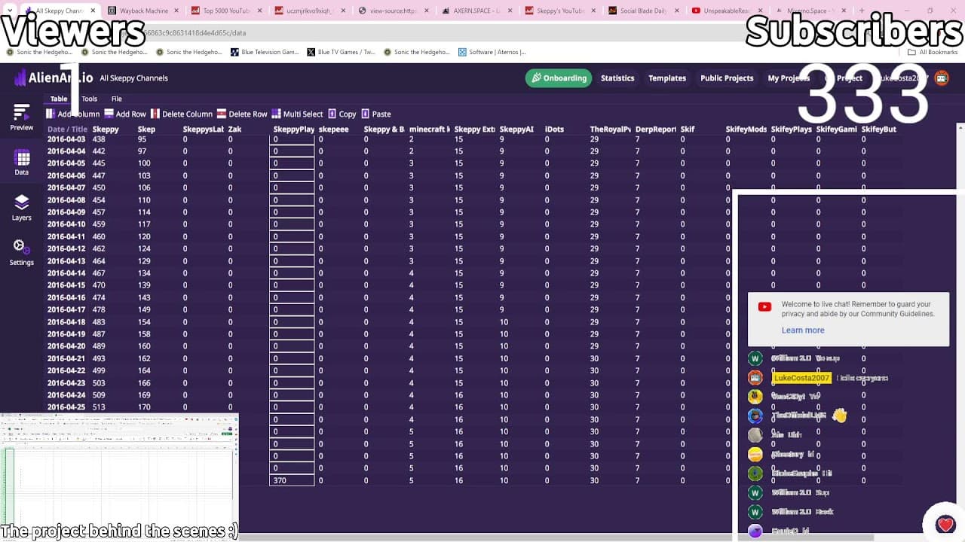Click the Skif column header
This screenshot has width=965, height=542.
tap(688, 129)
